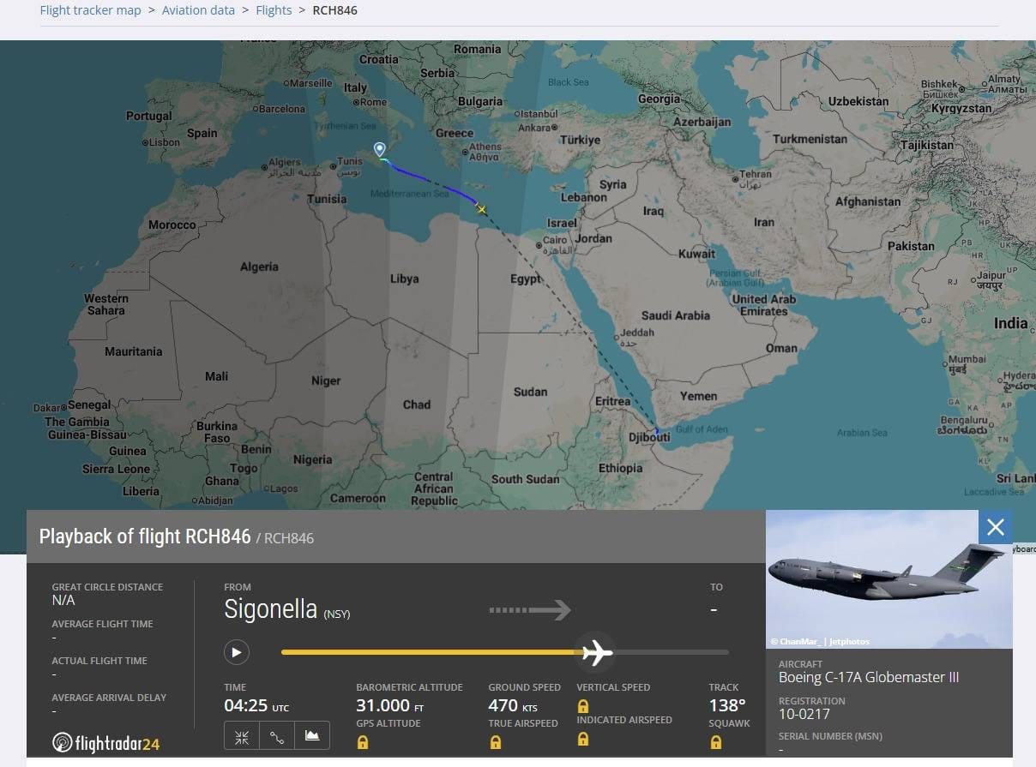Click the Flightradar24 logo

(106, 742)
